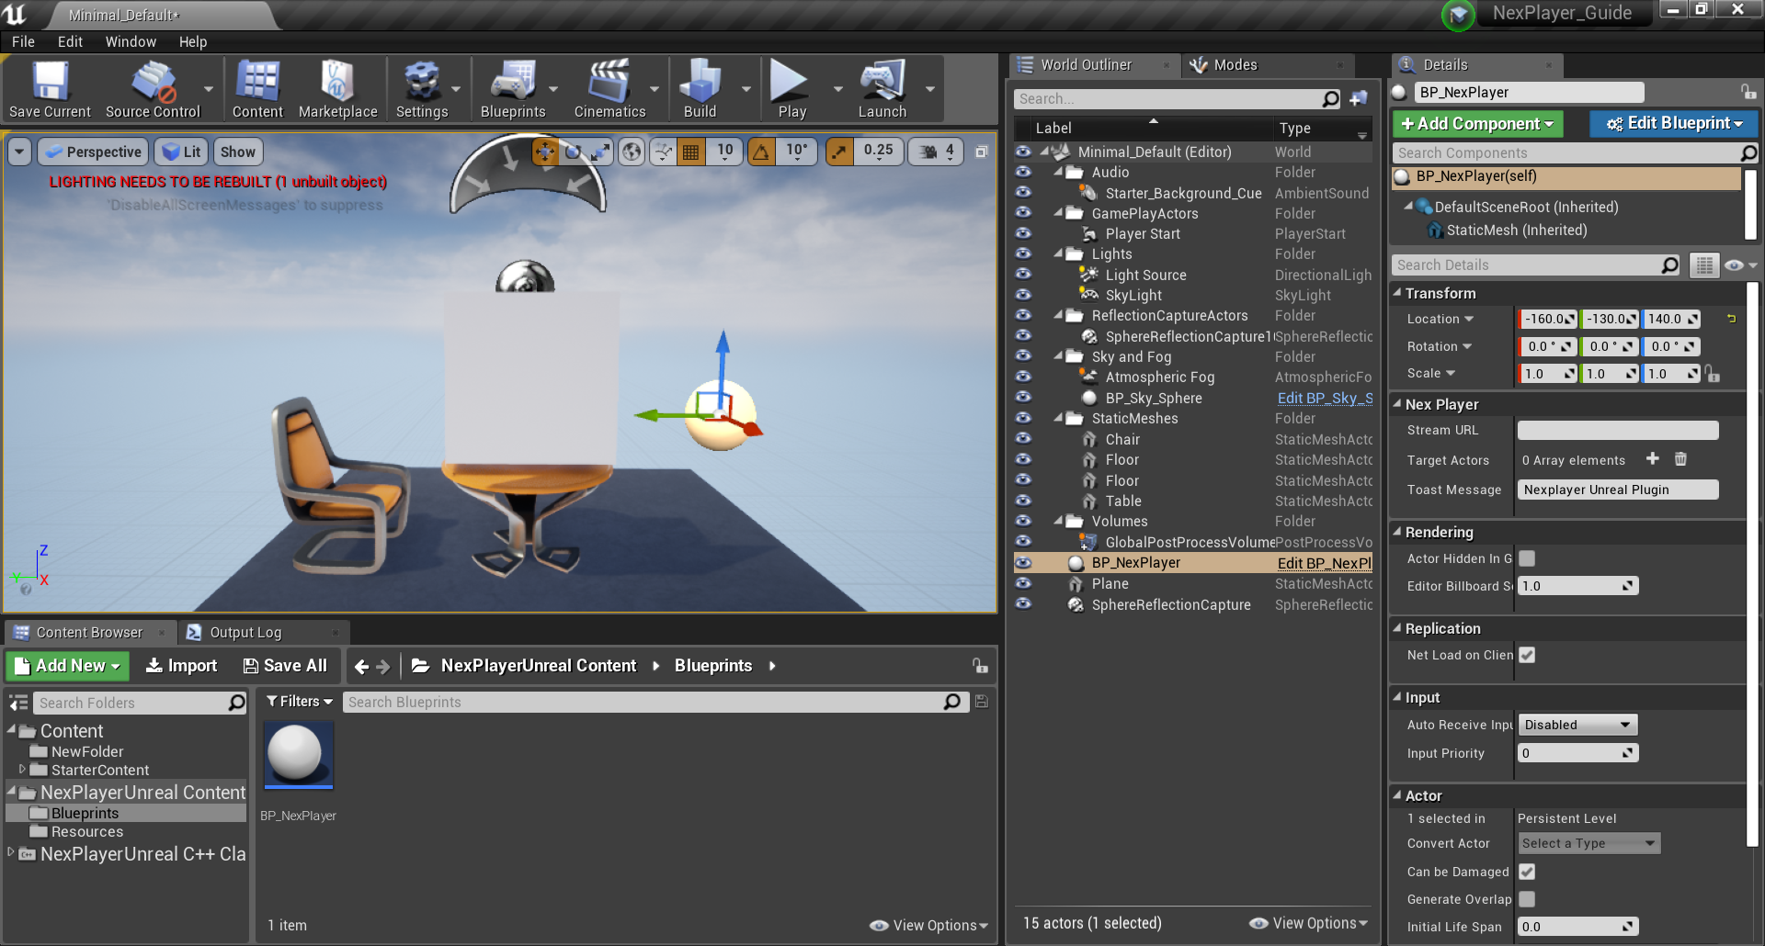Screen dimensions: 1765x946
Task: Open the Content Browser Filters dropdown
Action: pos(299,702)
